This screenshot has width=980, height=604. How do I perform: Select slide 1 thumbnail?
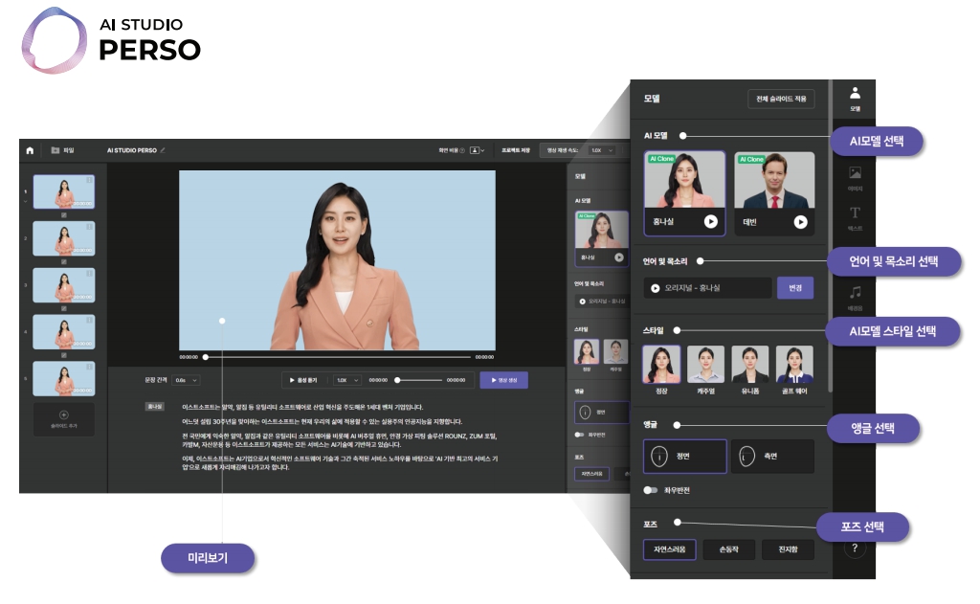64,191
